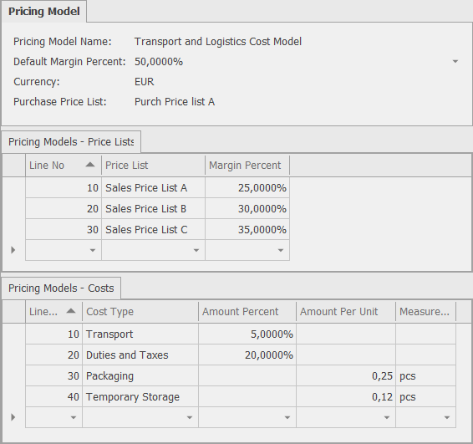Open the Default Margin Percent dropdown arrow
The width and height of the screenshot is (473, 444).
455,62
